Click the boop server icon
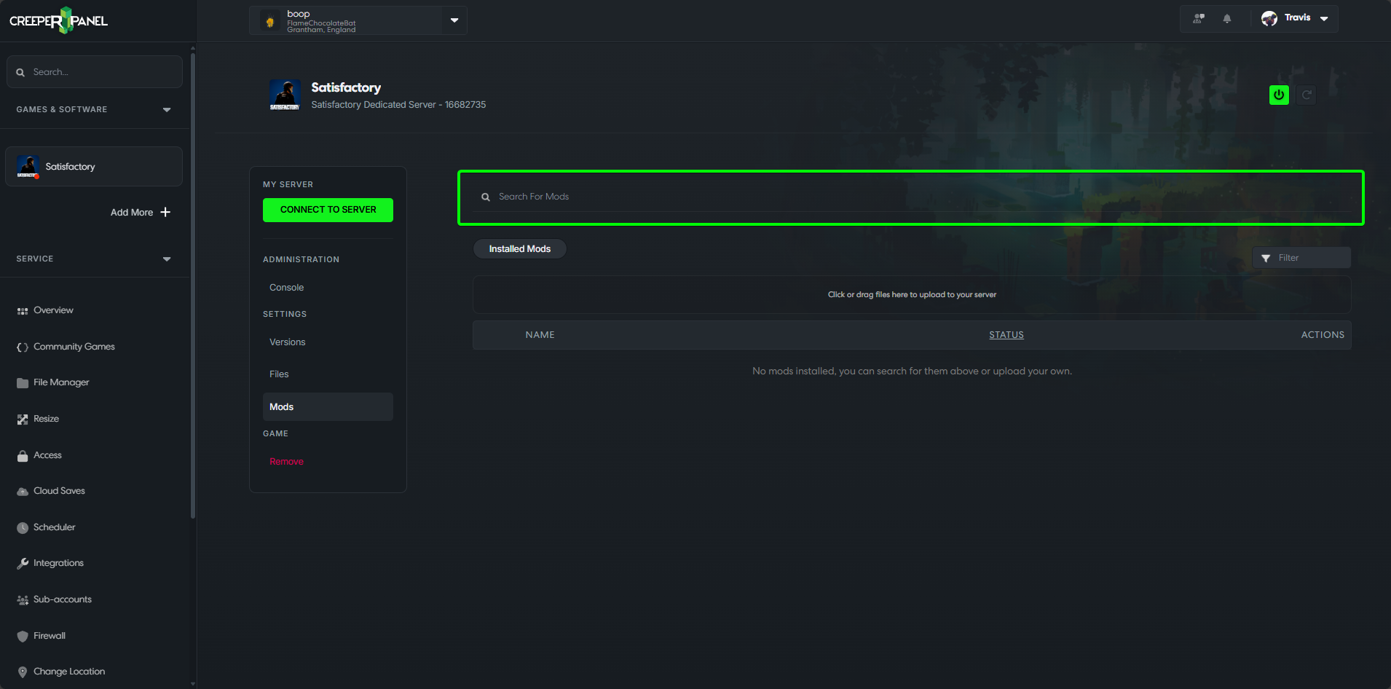This screenshot has width=1391, height=689. [x=270, y=21]
